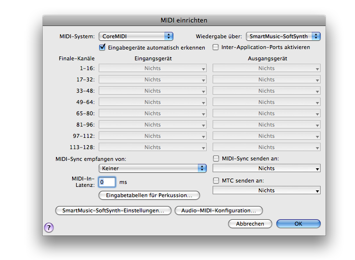Screen dimensions: 355x260
Task: Open Eingangsgerät dropdown for channels 81-96
Action: (153, 125)
